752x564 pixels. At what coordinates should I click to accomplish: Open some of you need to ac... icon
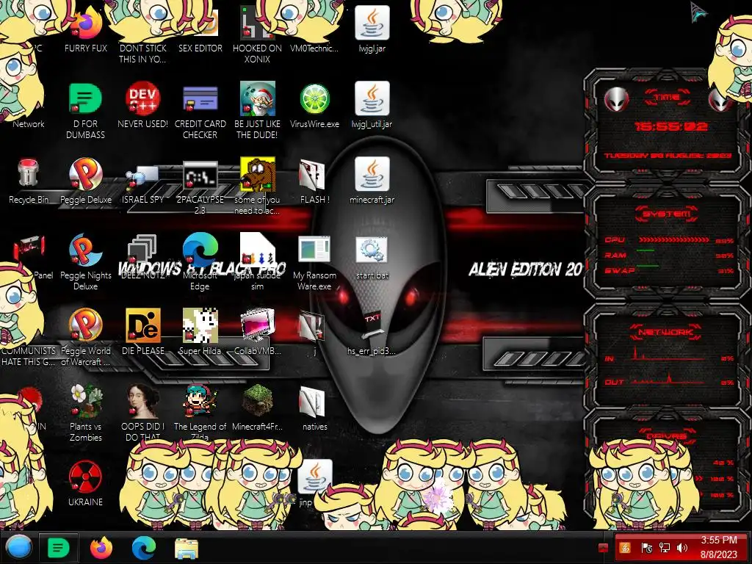click(258, 174)
